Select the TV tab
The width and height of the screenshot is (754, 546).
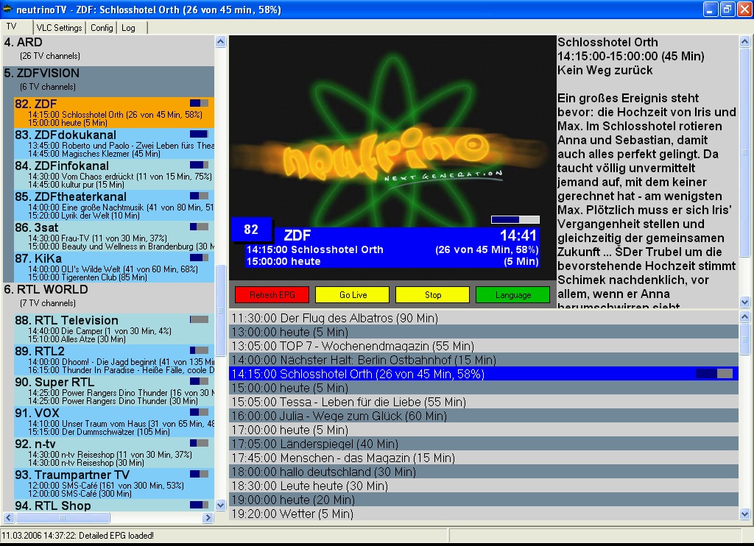point(12,27)
